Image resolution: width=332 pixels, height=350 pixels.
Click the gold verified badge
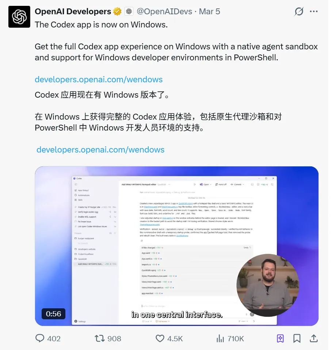pyautogui.click(x=117, y=12)
